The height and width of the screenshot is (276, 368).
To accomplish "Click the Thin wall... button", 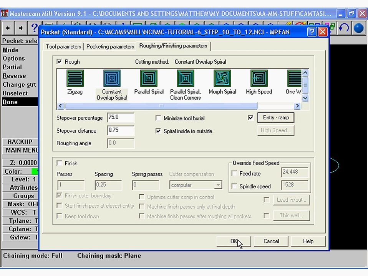I will pyautogui.click(x=291, y=215).
